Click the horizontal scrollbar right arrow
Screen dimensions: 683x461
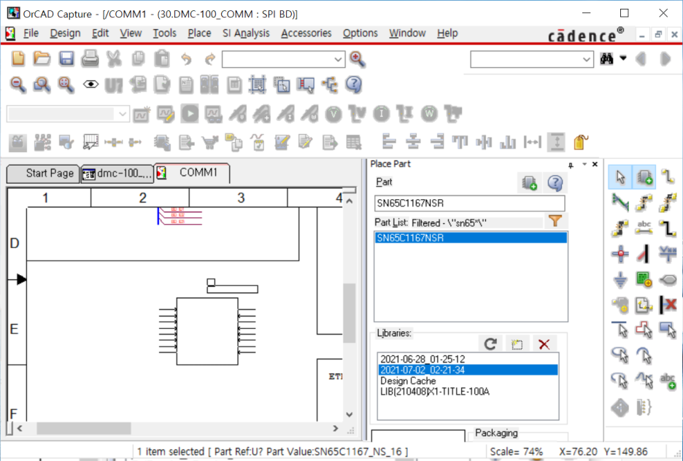click(335, 428)
